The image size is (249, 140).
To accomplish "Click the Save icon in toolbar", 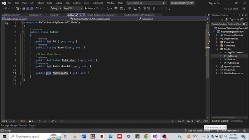I will tap(28, 9).
